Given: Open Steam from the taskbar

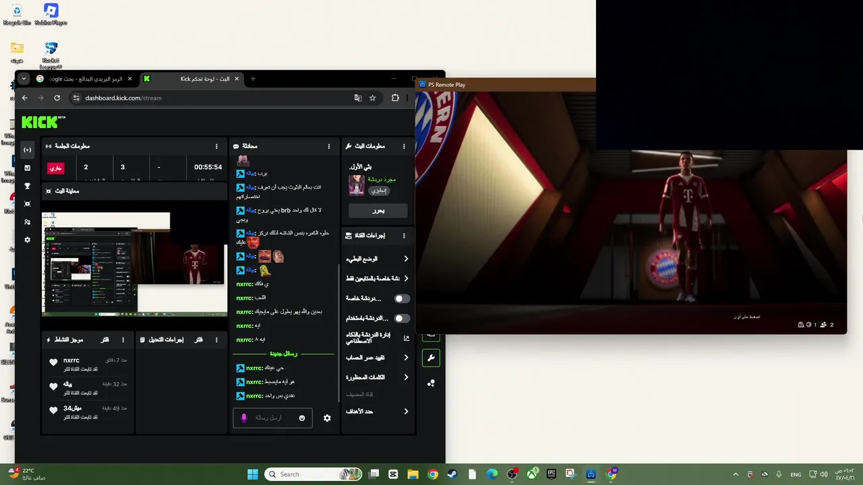Looking at the screenshot, I should [452, 474].
